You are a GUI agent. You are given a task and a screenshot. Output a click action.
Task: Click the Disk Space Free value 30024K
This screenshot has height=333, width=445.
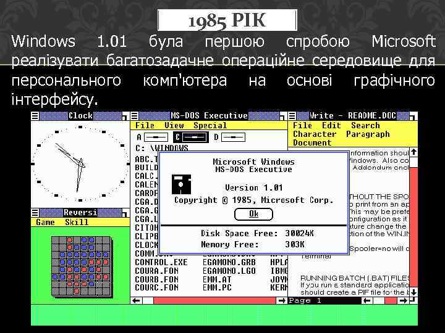click(x=299, y=233)
